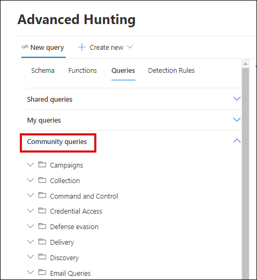Expand the Delivery folder chevron
This screenshot has width=257, height=280.
pos(31,242)
